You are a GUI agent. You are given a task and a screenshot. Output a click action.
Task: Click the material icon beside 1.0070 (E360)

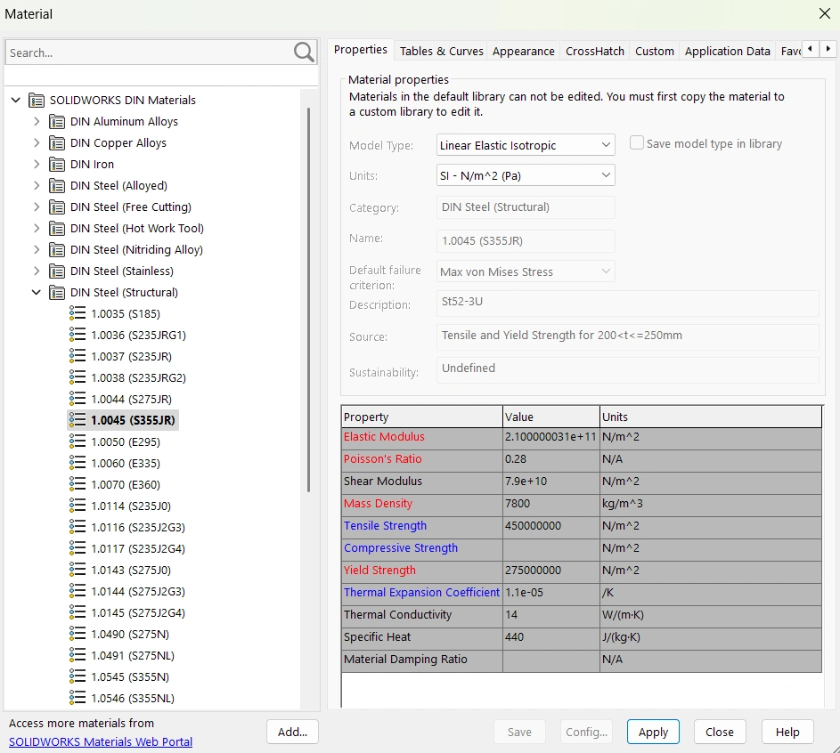[77, 484]
